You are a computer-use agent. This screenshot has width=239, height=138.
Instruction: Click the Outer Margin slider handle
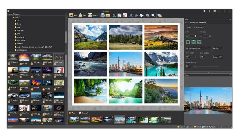[x=196, y=66]
